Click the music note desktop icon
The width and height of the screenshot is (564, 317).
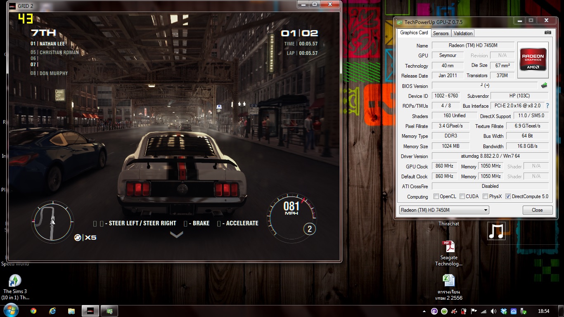[496, 231]
